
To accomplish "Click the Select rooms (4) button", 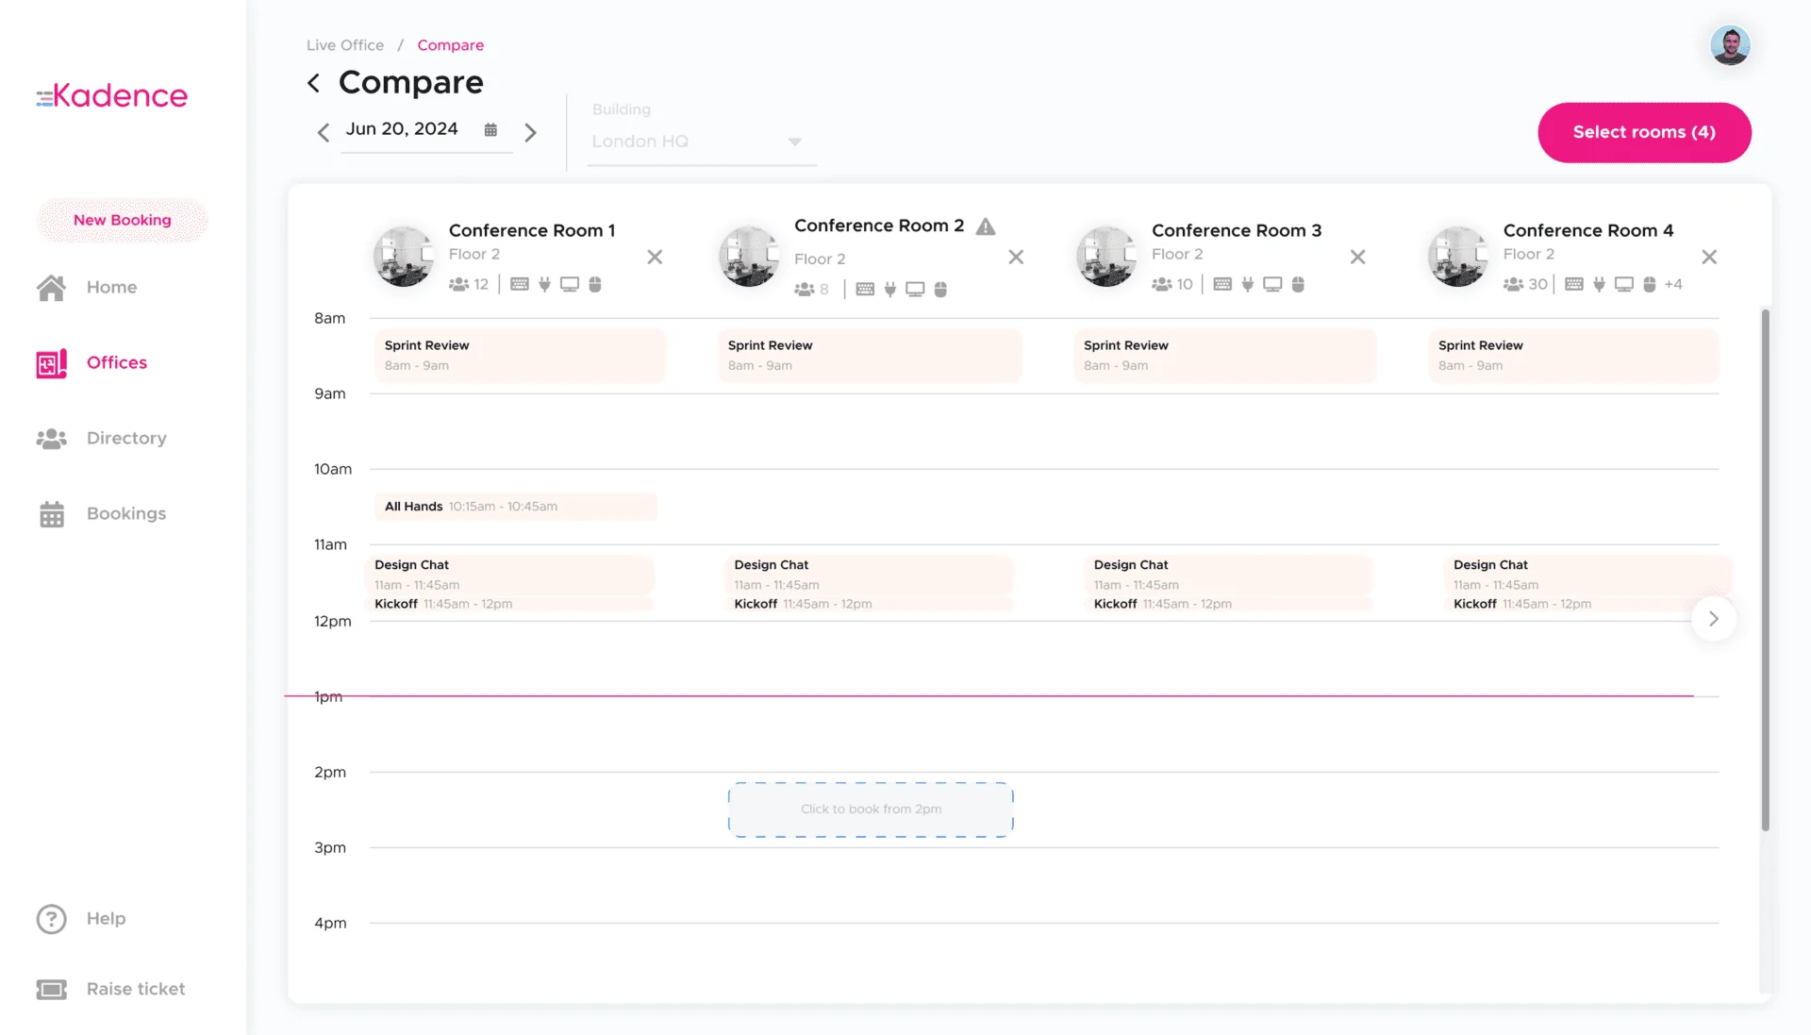I will coord(1644,132).
